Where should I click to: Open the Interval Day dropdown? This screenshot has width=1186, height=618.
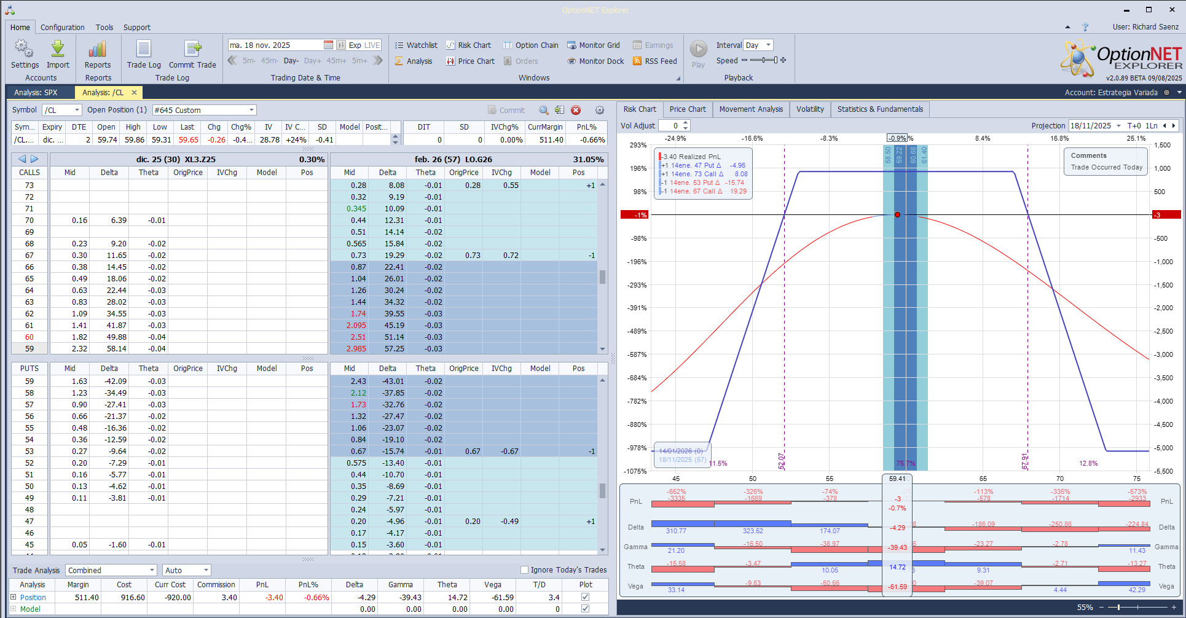click(x=768, y=45)
